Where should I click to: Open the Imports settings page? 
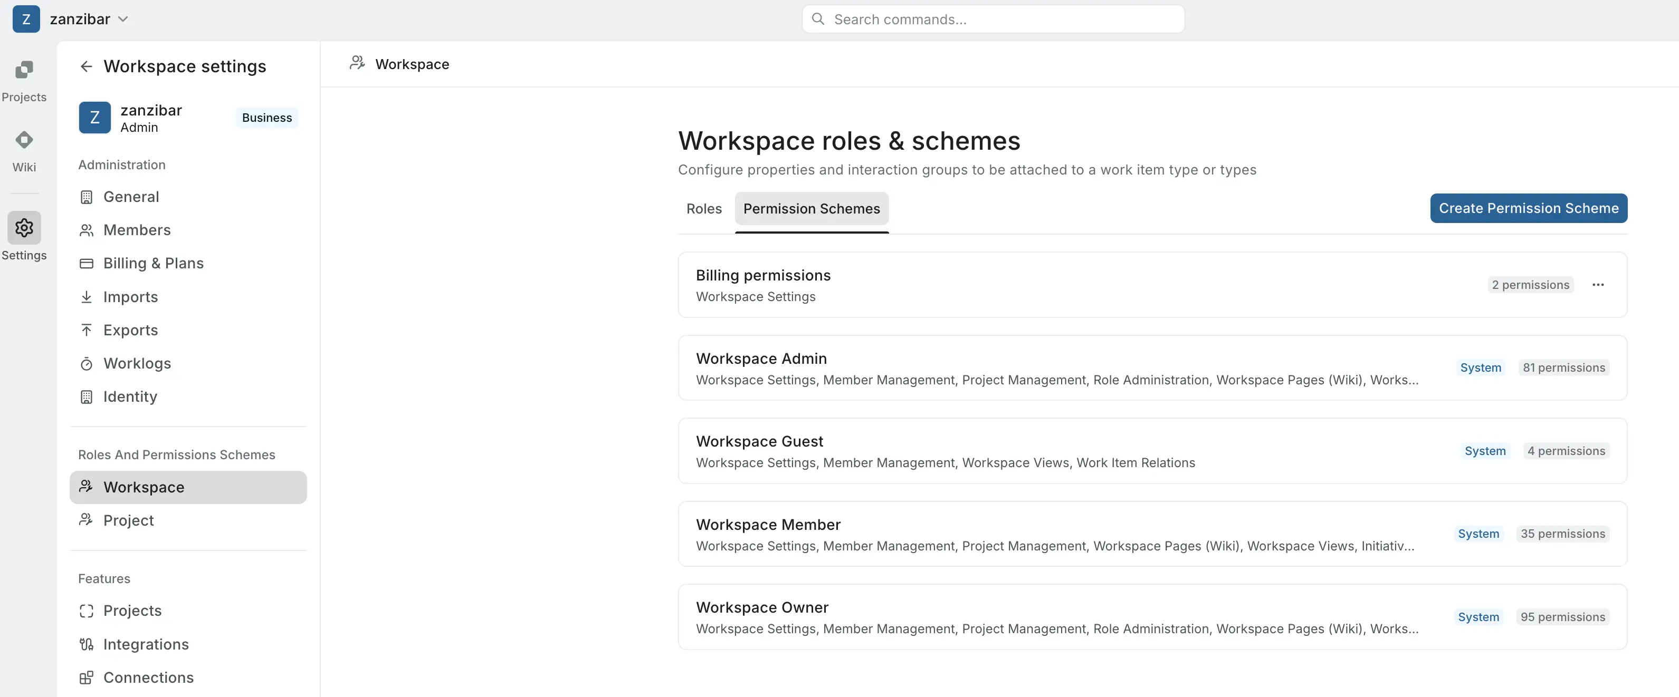(130, 297)
